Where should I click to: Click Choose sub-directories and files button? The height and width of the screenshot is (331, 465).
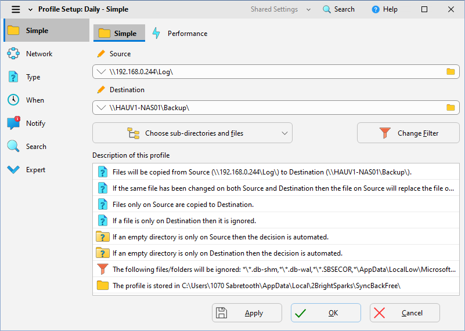192,133
